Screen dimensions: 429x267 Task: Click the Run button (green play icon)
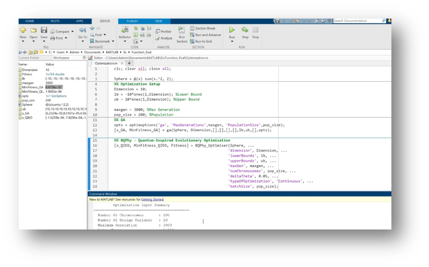click(232, 30)
